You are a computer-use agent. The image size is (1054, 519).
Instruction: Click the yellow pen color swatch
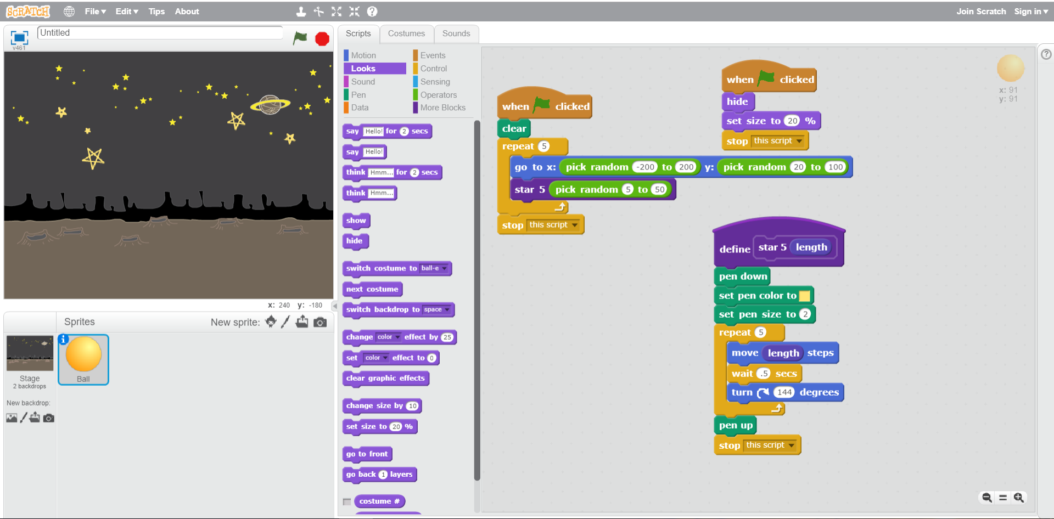[x=804, y=296]
